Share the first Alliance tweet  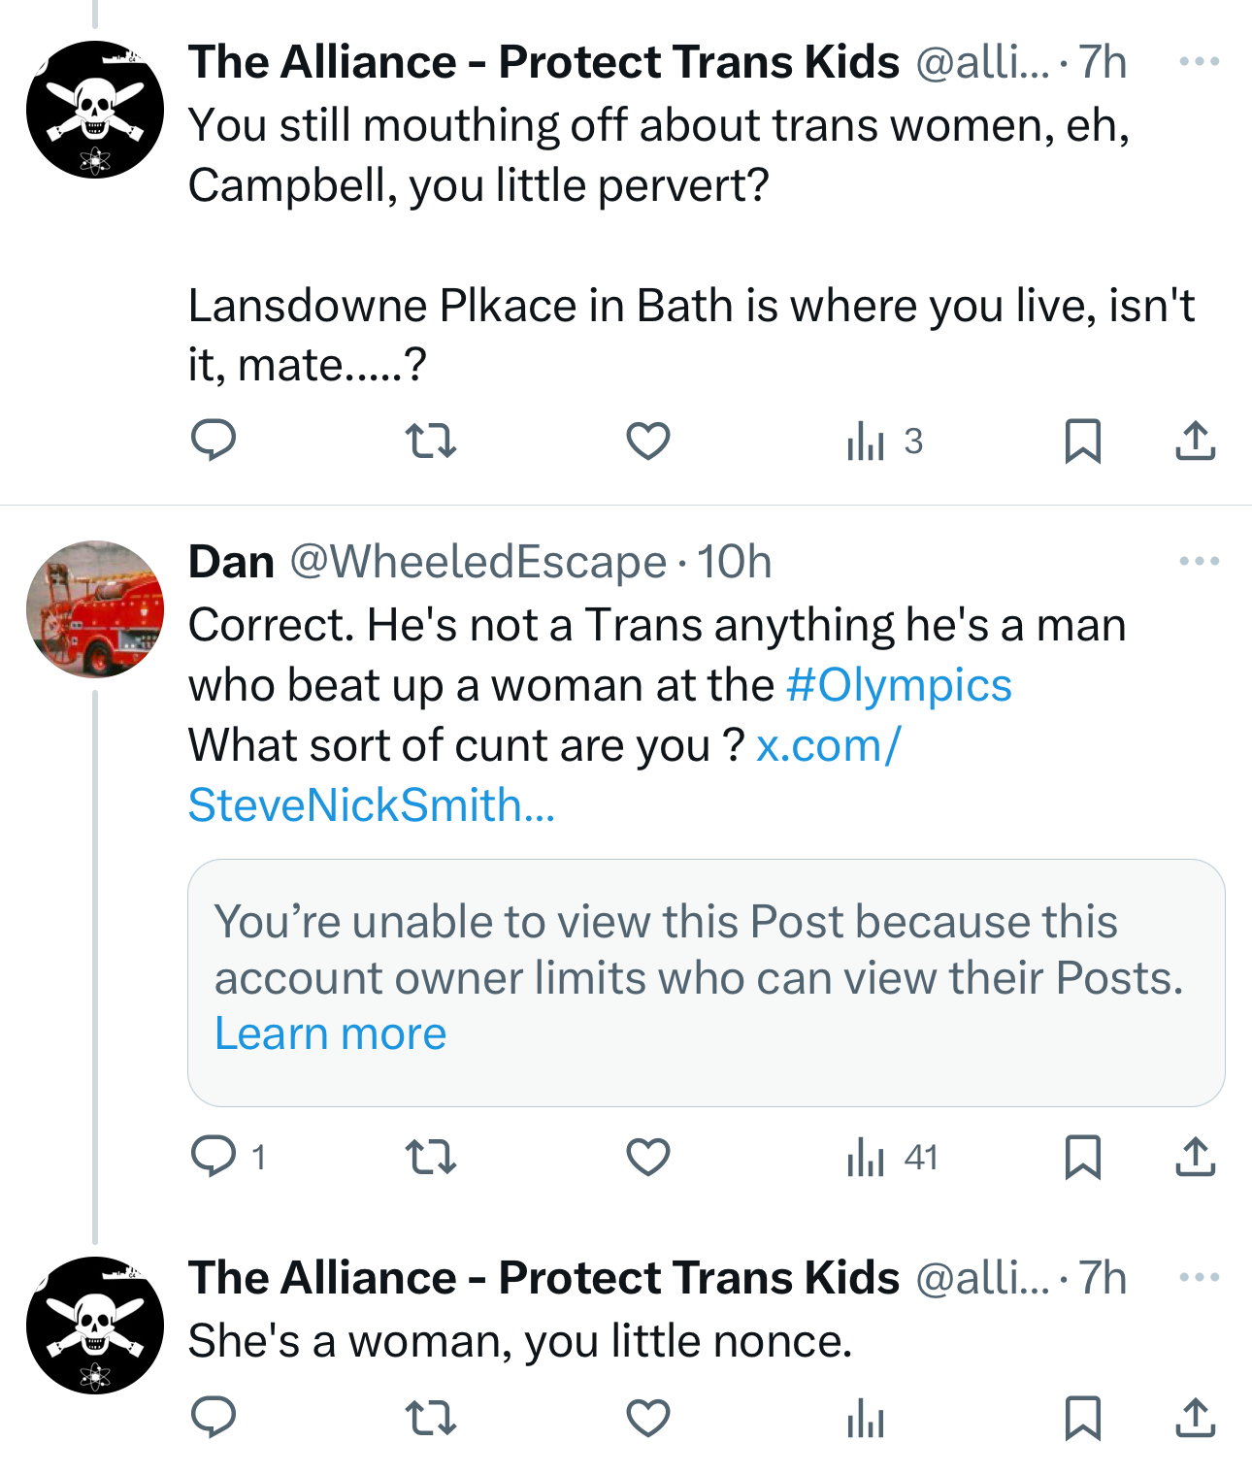point(1195,442)
